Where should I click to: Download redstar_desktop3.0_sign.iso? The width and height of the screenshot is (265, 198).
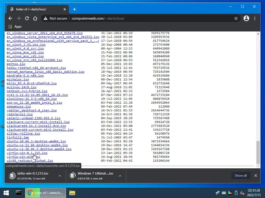click(32, 110)
